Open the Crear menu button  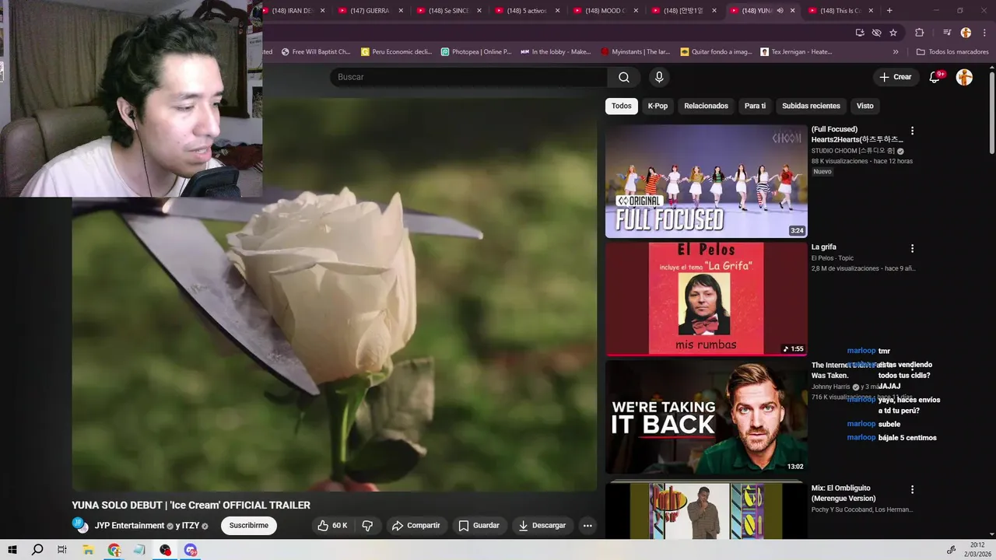pos(895,77)
